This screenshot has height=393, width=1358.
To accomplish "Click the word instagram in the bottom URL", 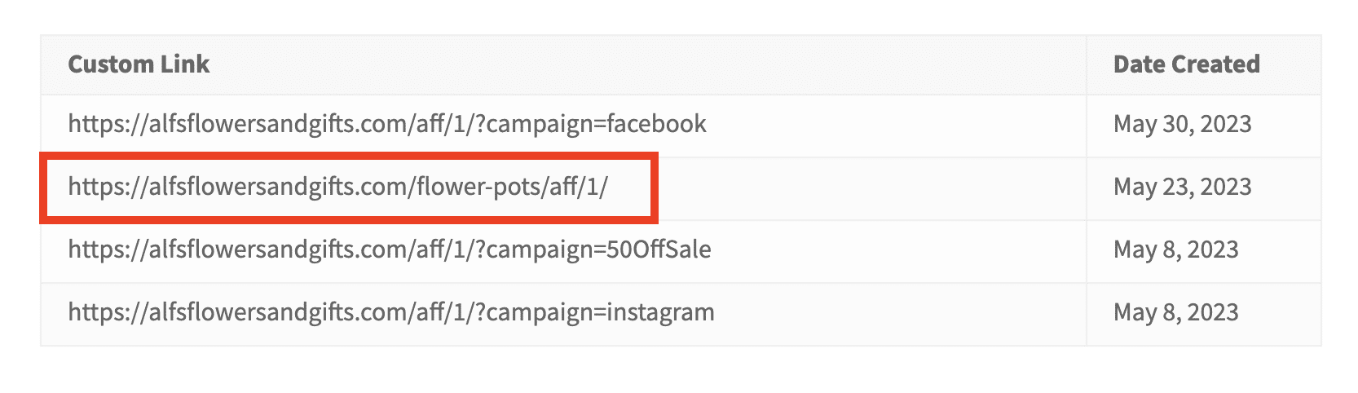I will click(x=660, y=313).
